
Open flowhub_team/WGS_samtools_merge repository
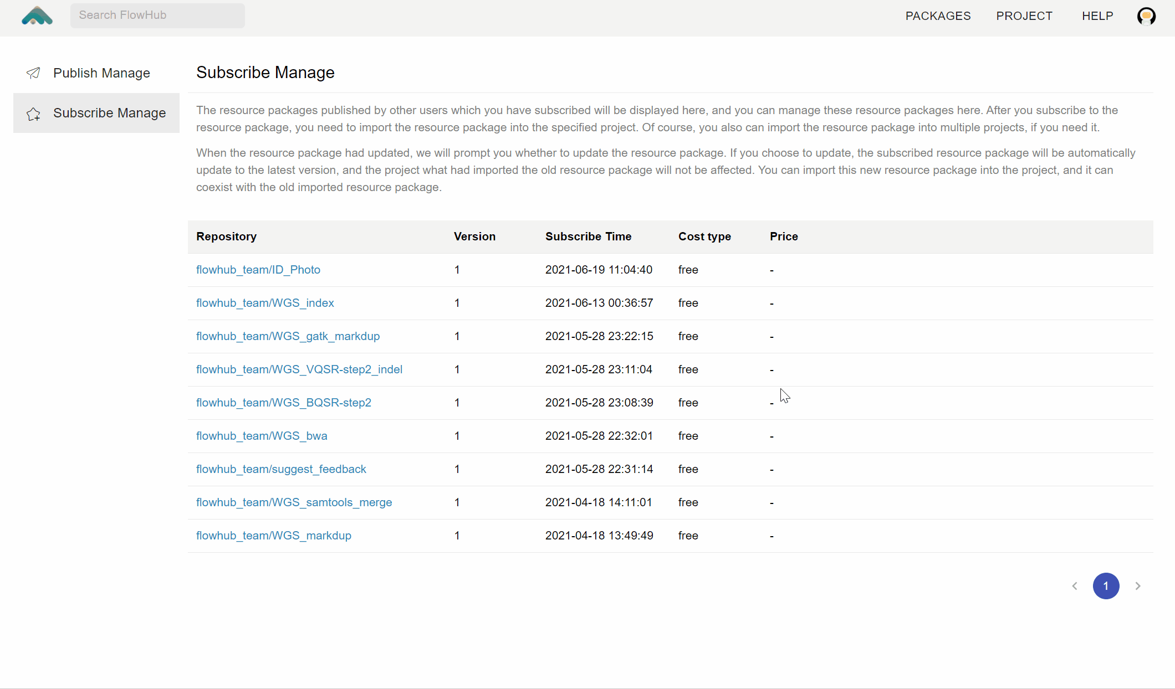tap(294, 502)
